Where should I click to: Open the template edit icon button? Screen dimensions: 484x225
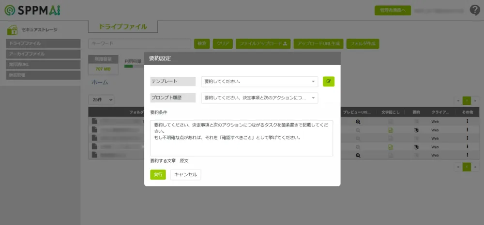tap(329, 82)
